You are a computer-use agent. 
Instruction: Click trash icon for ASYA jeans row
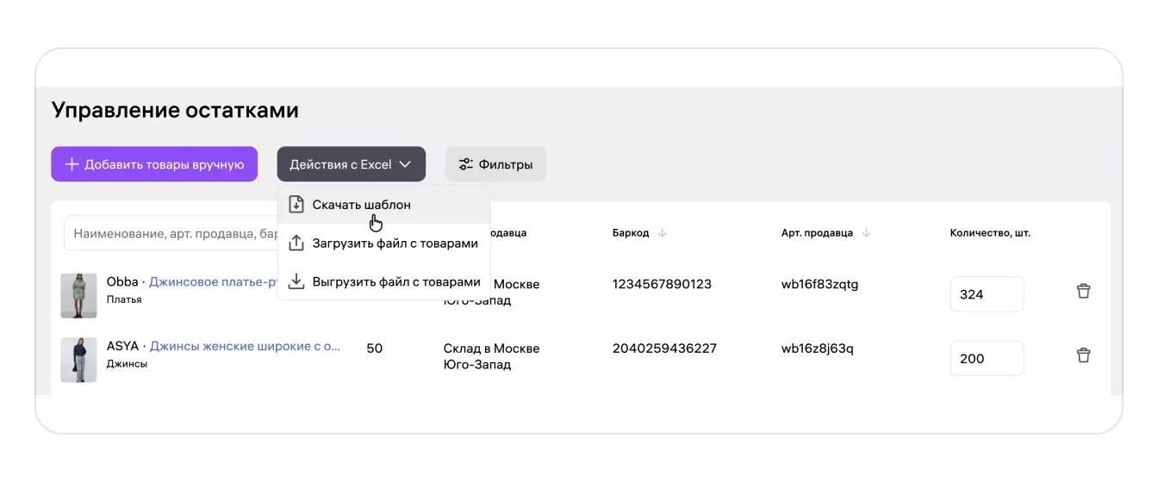1083,355
